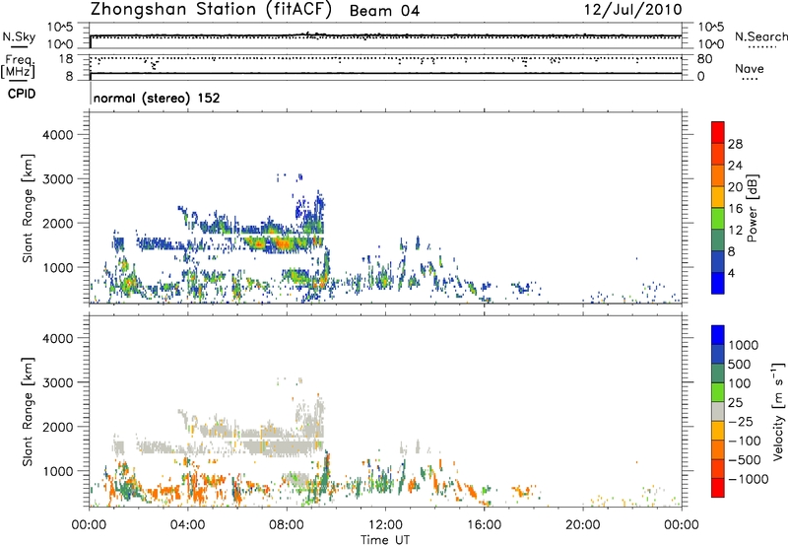Click the 04:00 time tick label
The image size is (788, 546).
pos(187,525)
